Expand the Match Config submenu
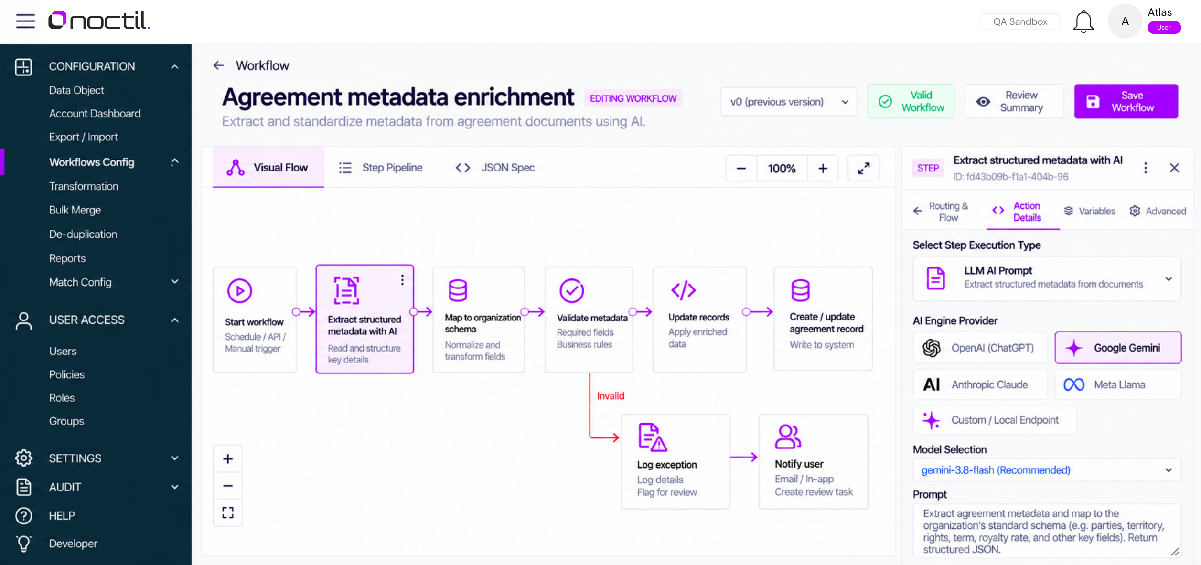The width and height of the screenshot is (1201, 565). [175, 282]
